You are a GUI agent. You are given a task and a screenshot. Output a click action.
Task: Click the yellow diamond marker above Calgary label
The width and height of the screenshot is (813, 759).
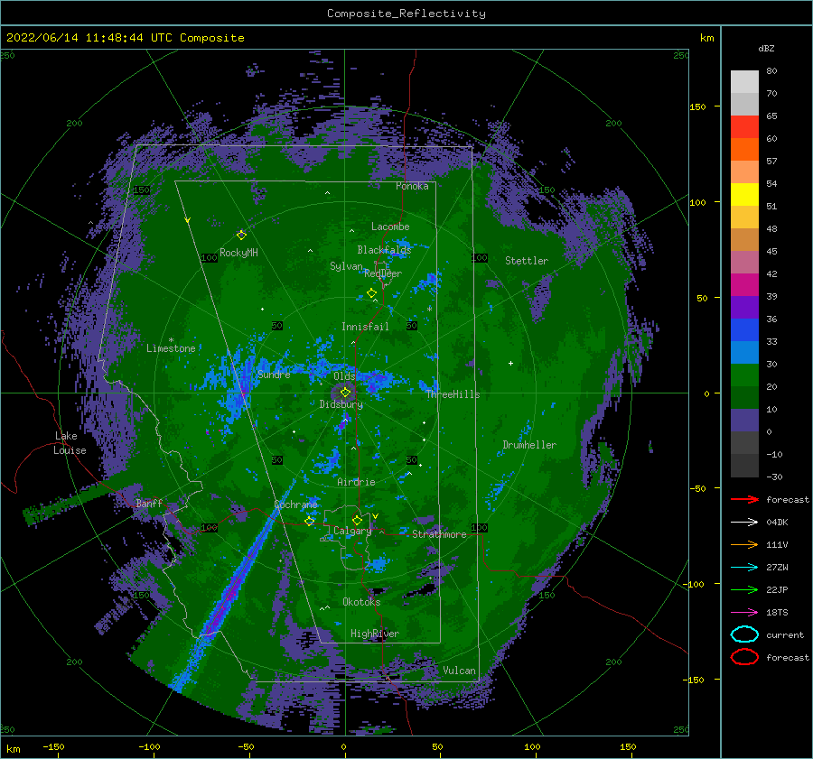(x=357, y=520)
